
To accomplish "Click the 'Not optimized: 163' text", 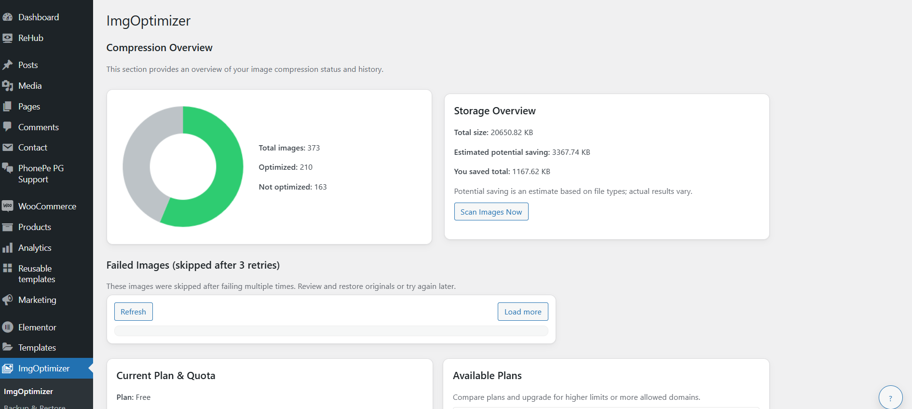I will (293, 187).
